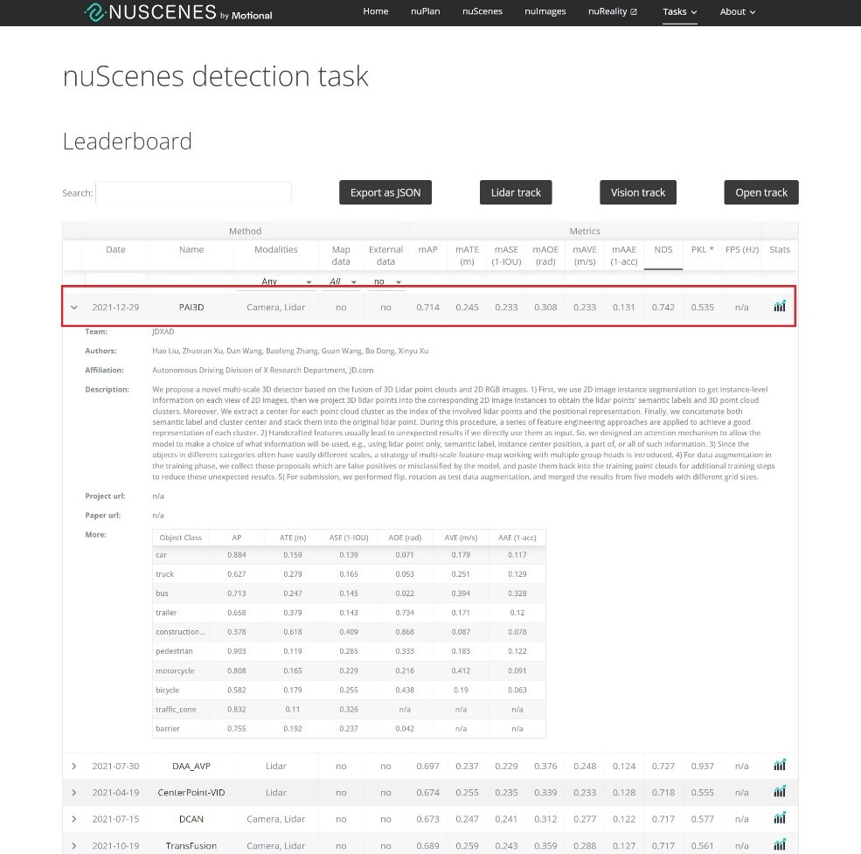Click the Export as JSON button

(385, 192)
